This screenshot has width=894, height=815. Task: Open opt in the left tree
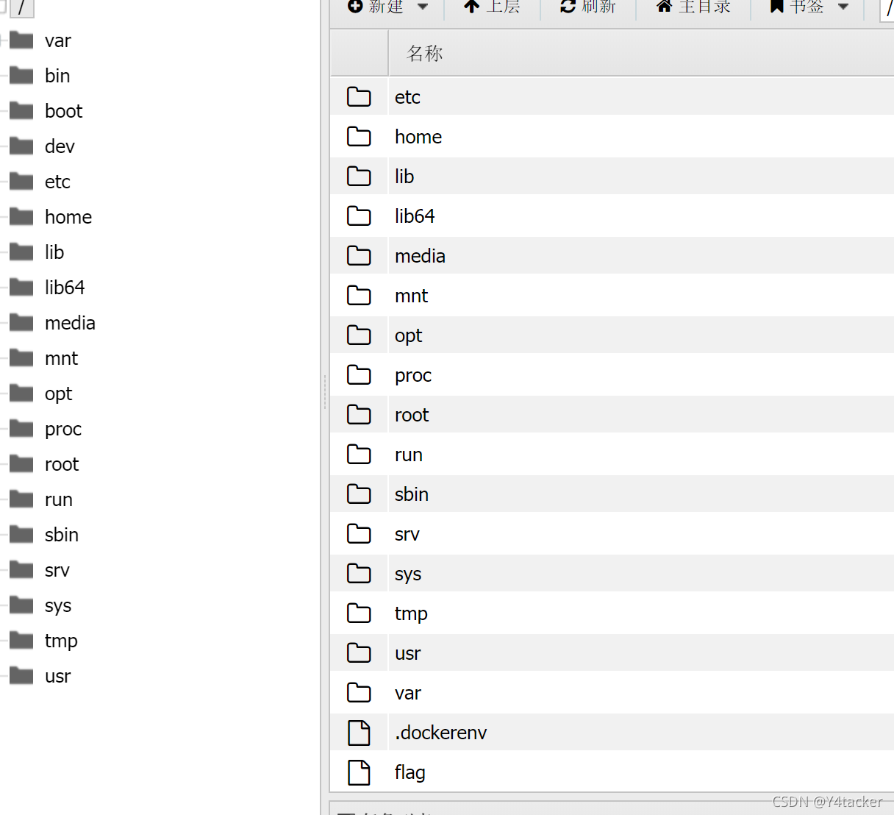[59, 394]
